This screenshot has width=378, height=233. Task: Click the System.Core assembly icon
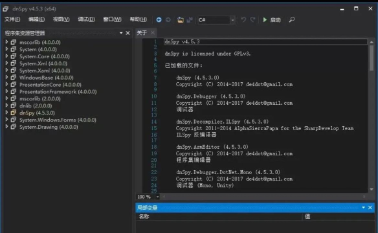click(x=14, y=56)
